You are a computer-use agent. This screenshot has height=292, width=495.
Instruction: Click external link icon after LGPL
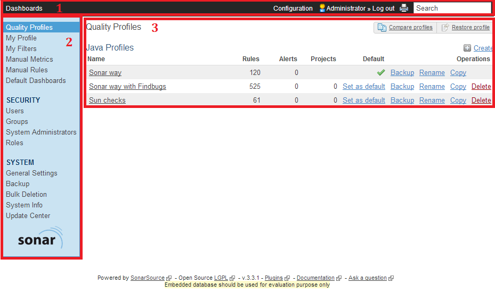(232, 278)
